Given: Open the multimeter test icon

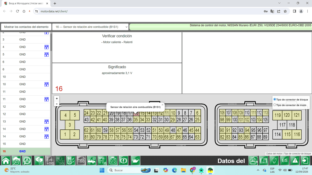Looking at the screenshot, I should pos(71,161).
